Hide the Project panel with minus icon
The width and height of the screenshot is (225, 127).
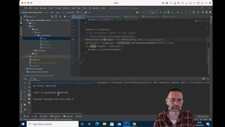click(x=69, y=17)
